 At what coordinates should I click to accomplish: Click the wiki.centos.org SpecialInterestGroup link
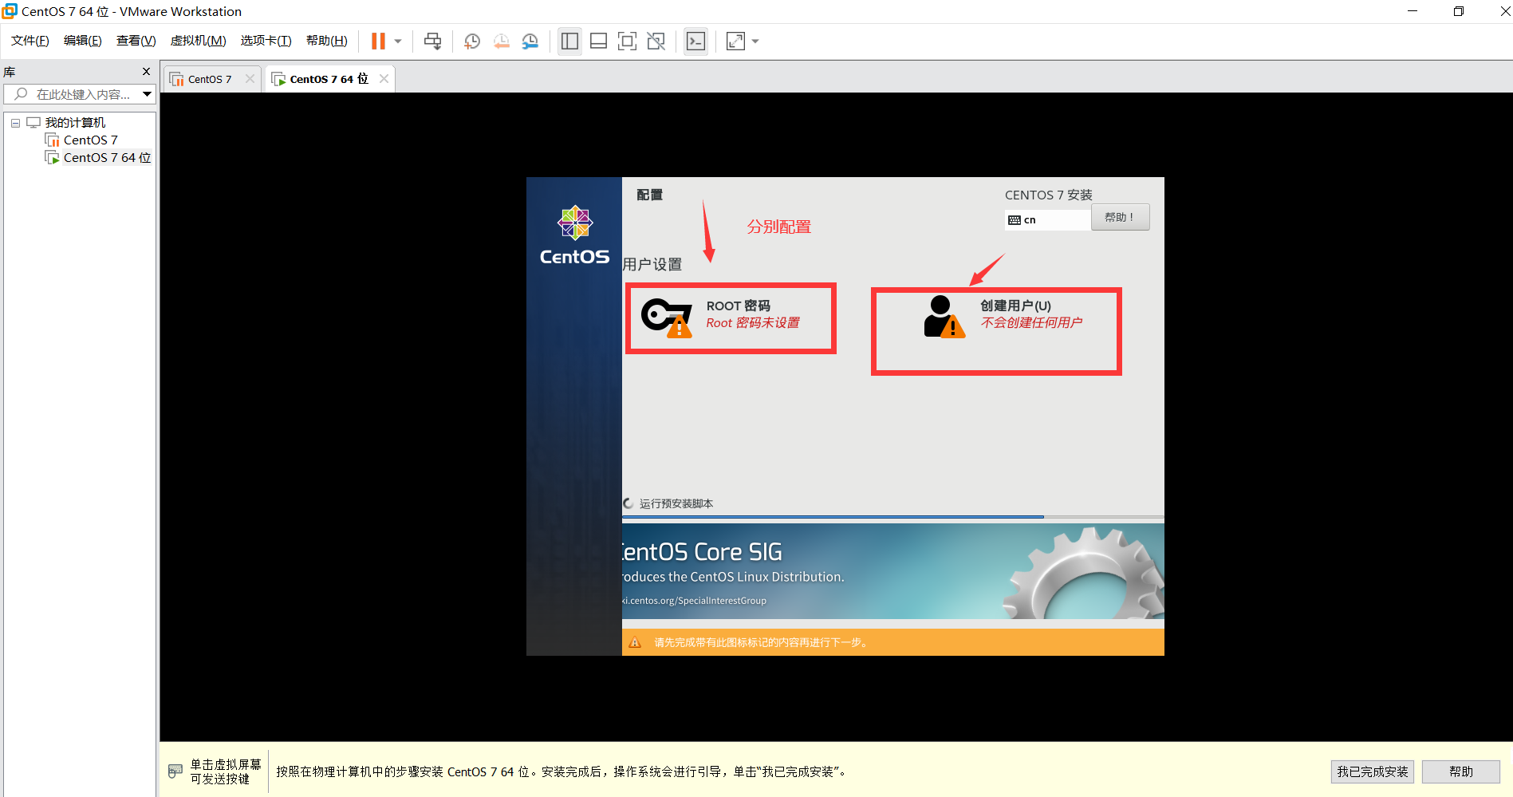694,601
